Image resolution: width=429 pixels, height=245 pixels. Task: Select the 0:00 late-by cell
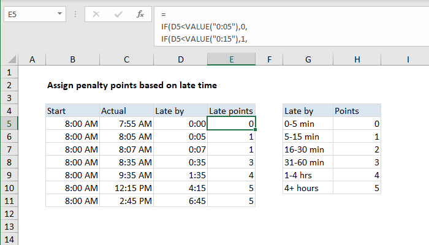181,124
